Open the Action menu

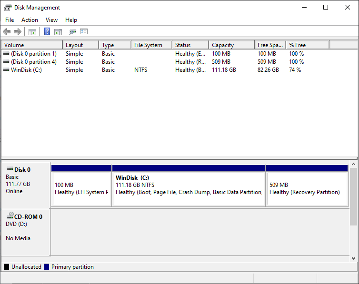click(30, 20)
